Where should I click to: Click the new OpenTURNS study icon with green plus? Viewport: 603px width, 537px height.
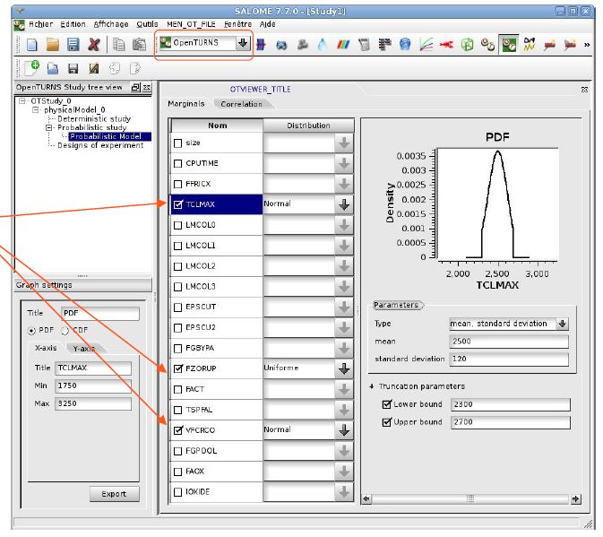pos(32,68)
